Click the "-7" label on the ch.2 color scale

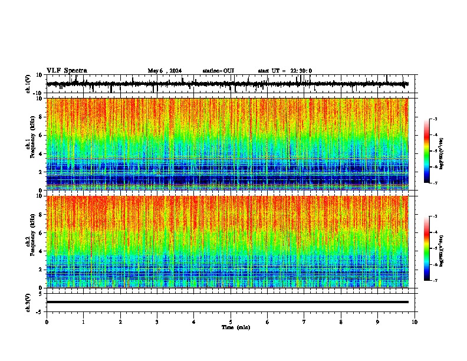coord(435,281)
